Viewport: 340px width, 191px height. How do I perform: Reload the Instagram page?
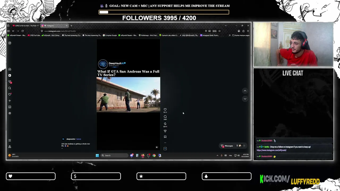pyautogui.click(x=23, y=31)
